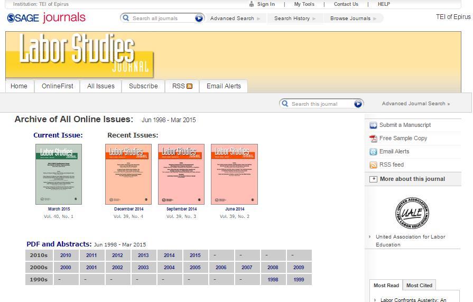Viewport: 473px width, 302px height.
Task: Expand More about this journal plus box
Action: click(373, 179)
